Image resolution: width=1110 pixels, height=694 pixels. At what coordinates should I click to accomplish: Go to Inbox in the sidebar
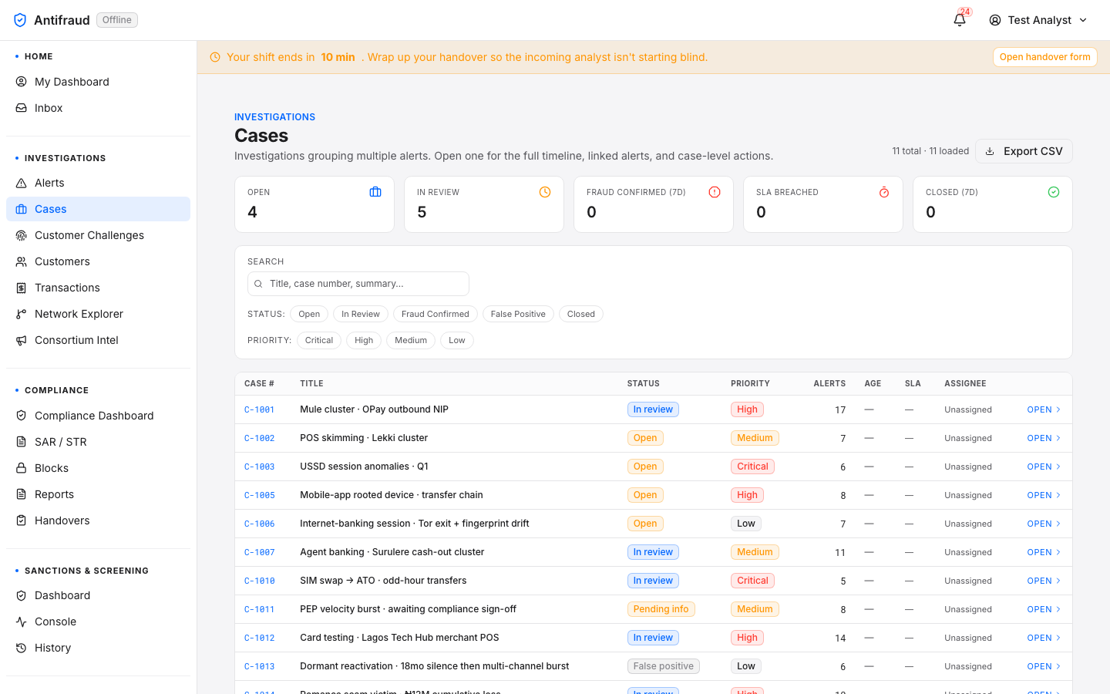99,108
